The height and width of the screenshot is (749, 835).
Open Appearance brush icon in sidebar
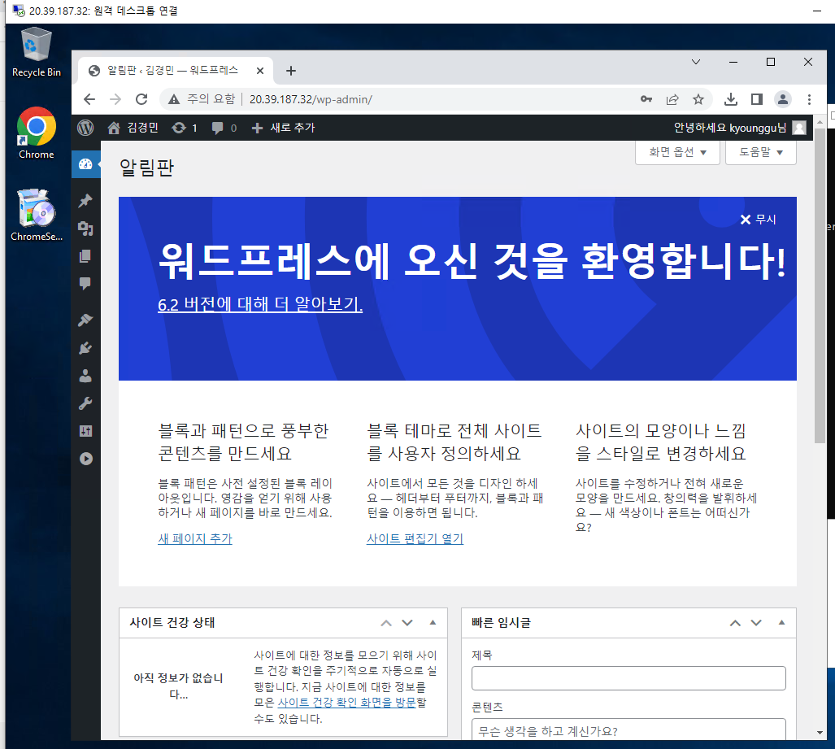pyautogui.click(x=85, y=320)
